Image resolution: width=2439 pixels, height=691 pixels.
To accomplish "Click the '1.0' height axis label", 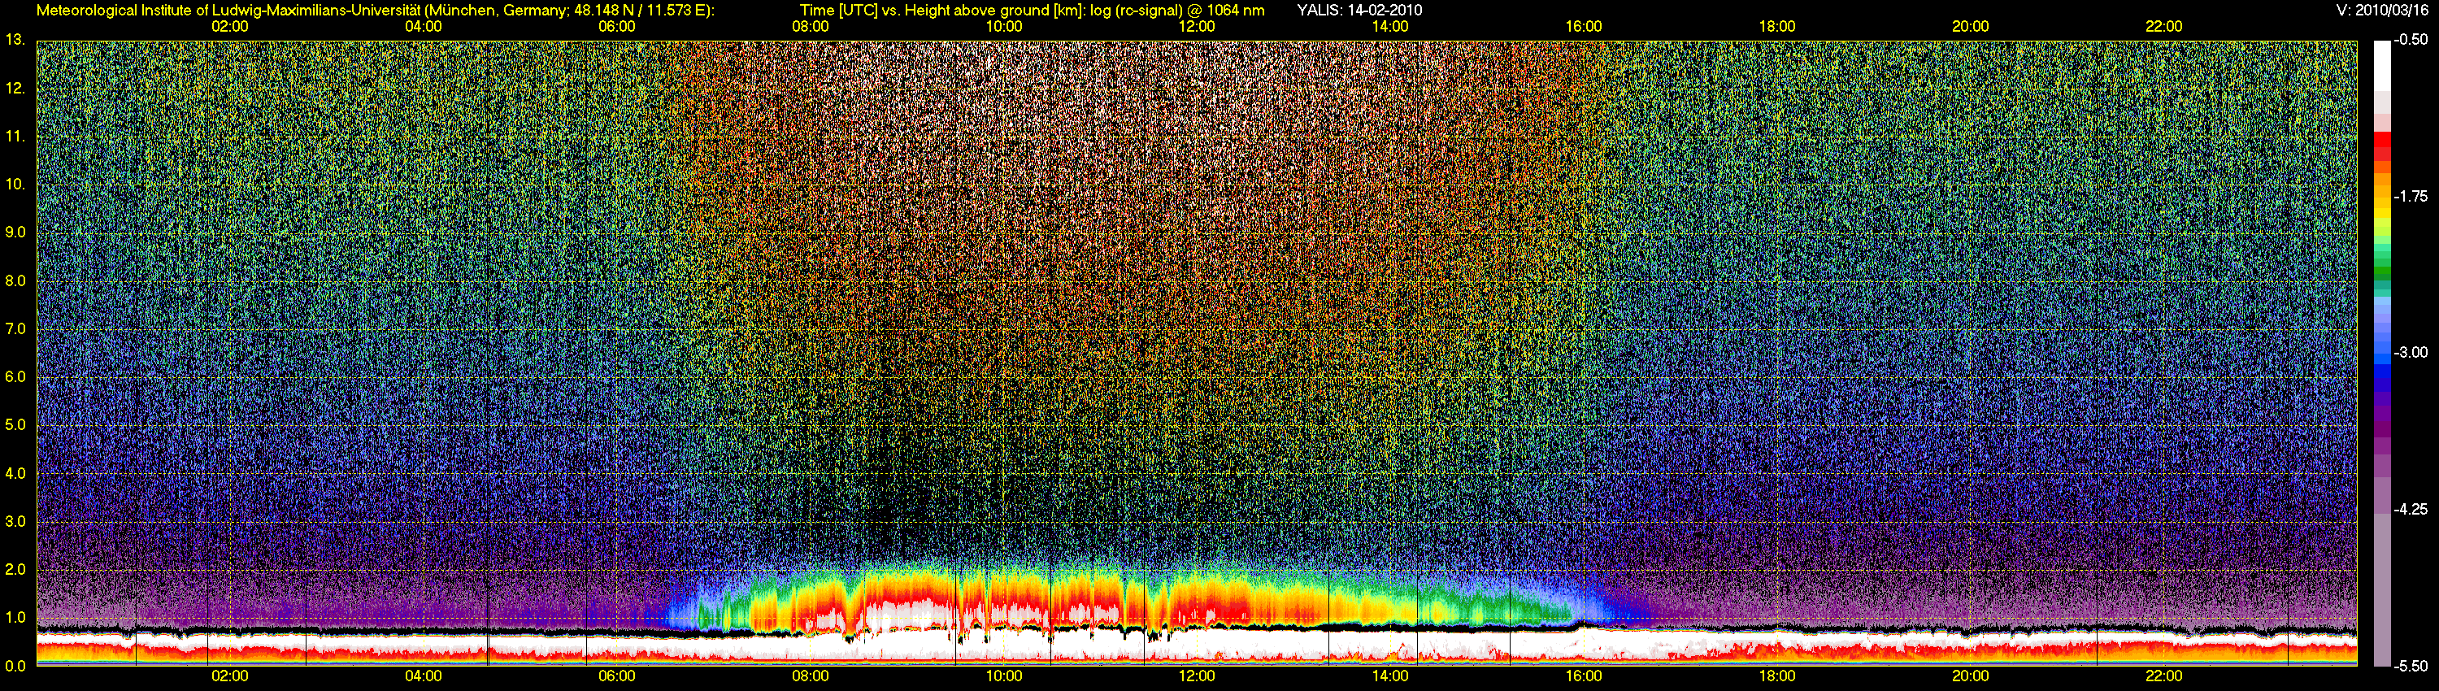I will pos(15,618).
